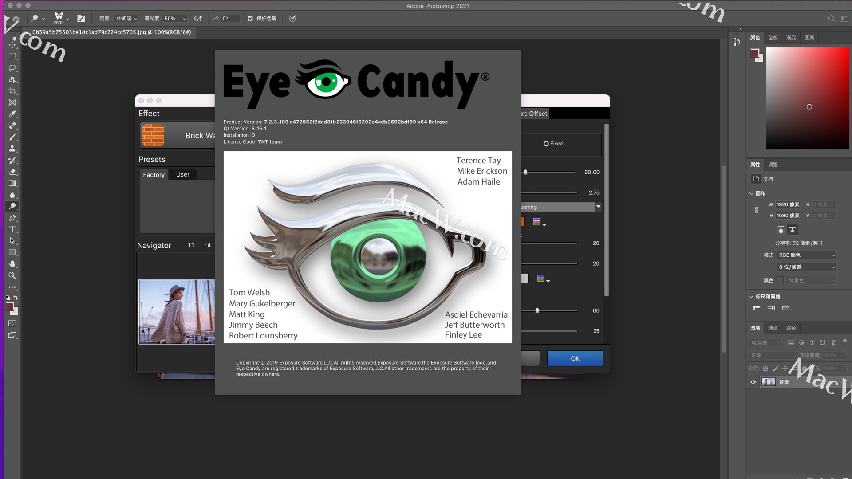Toggle 保护色调 checkbox
This screenshot has height=479, width=852.
(x=249, y=18)
